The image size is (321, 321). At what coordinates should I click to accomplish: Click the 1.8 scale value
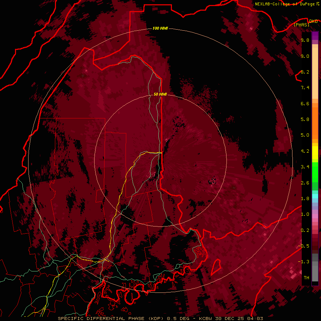[305, 199]
